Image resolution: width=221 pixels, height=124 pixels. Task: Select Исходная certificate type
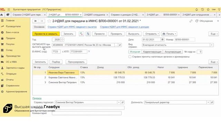pyautogui.click(x=135, y=52)
